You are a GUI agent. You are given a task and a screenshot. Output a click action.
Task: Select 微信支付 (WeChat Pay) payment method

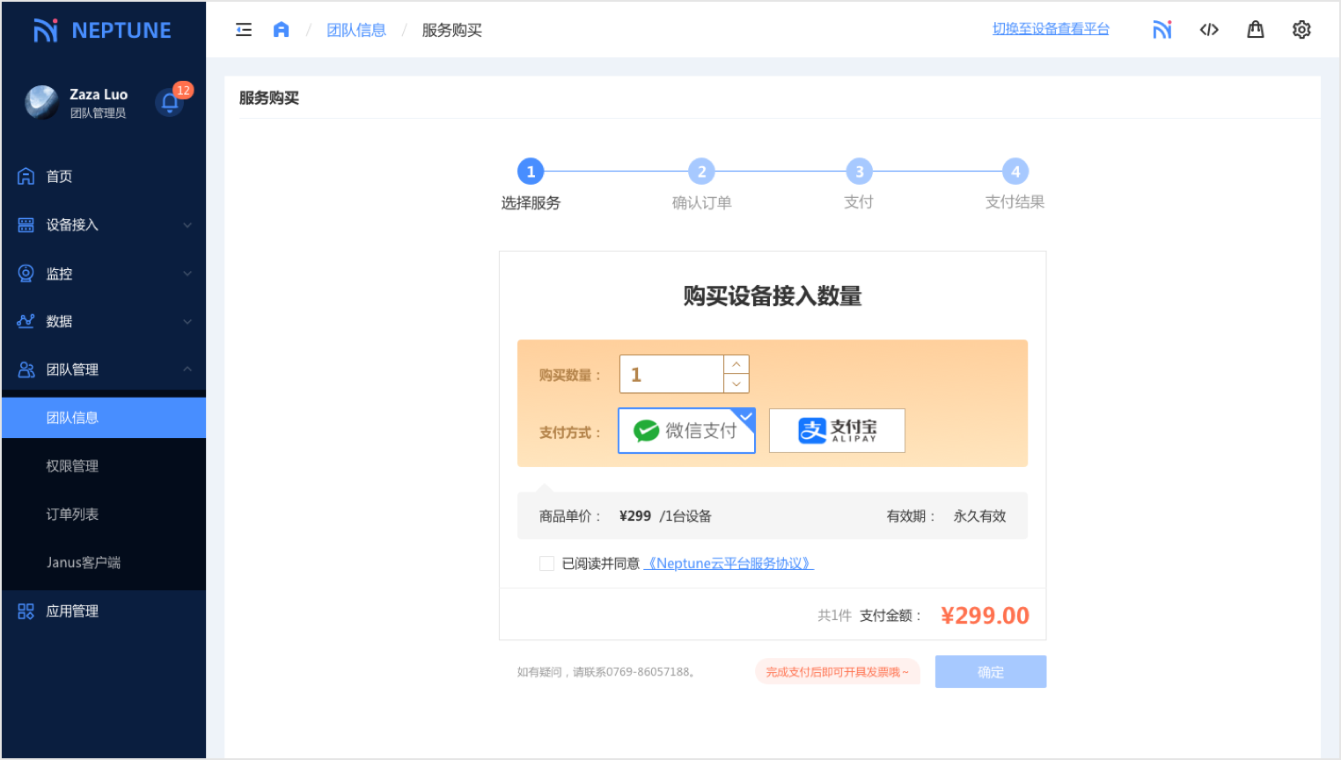(x=686, y=431)
